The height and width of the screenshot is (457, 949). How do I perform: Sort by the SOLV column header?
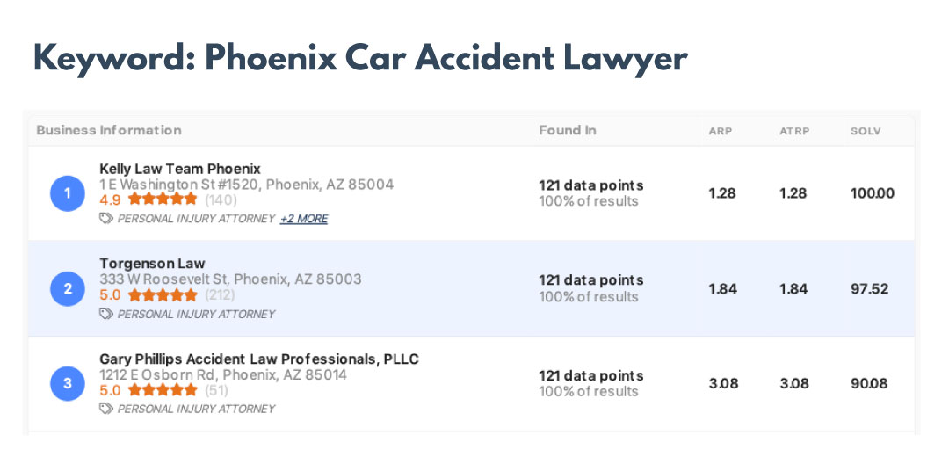pos(866,131)
